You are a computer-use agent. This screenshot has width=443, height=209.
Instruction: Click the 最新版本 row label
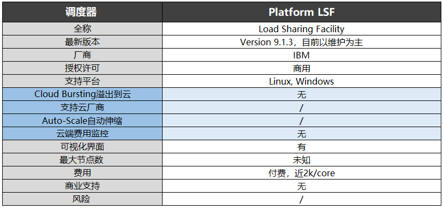tap(82, 42)
